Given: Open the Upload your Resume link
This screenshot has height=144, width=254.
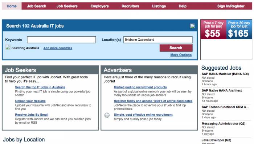Looking at the screenshot, I should (30, 101).
